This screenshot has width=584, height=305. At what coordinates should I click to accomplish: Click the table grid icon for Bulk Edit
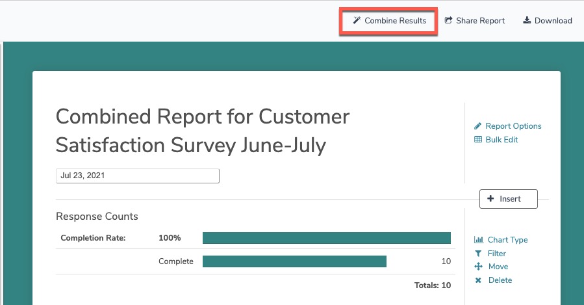[x=478, y=140]
